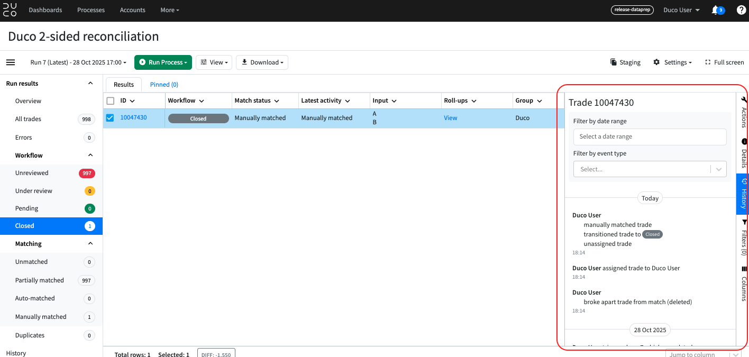Open the Columns side tab
The height and width of the screenshot is (357, 749).
(x=743, y=284)
